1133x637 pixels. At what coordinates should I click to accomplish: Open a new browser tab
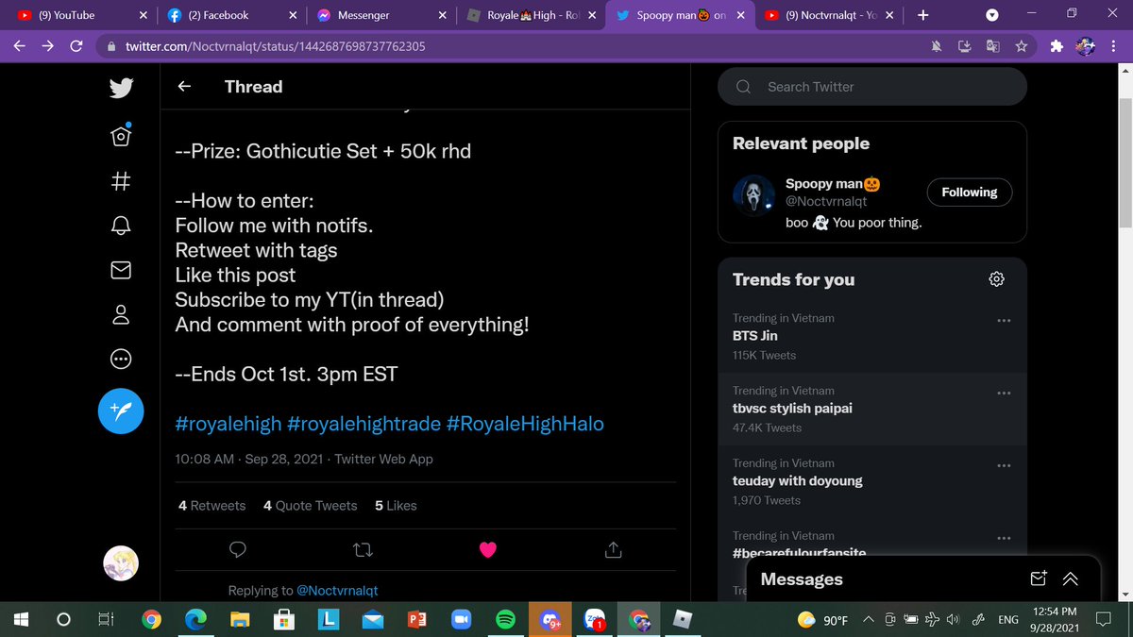click(922, 15)
